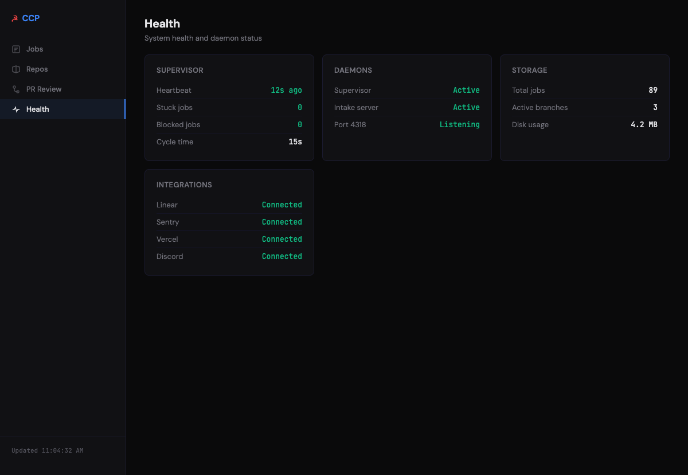688x475 pixels.
Task: Click the Sentry Connected status
Action: coord(282,222)
